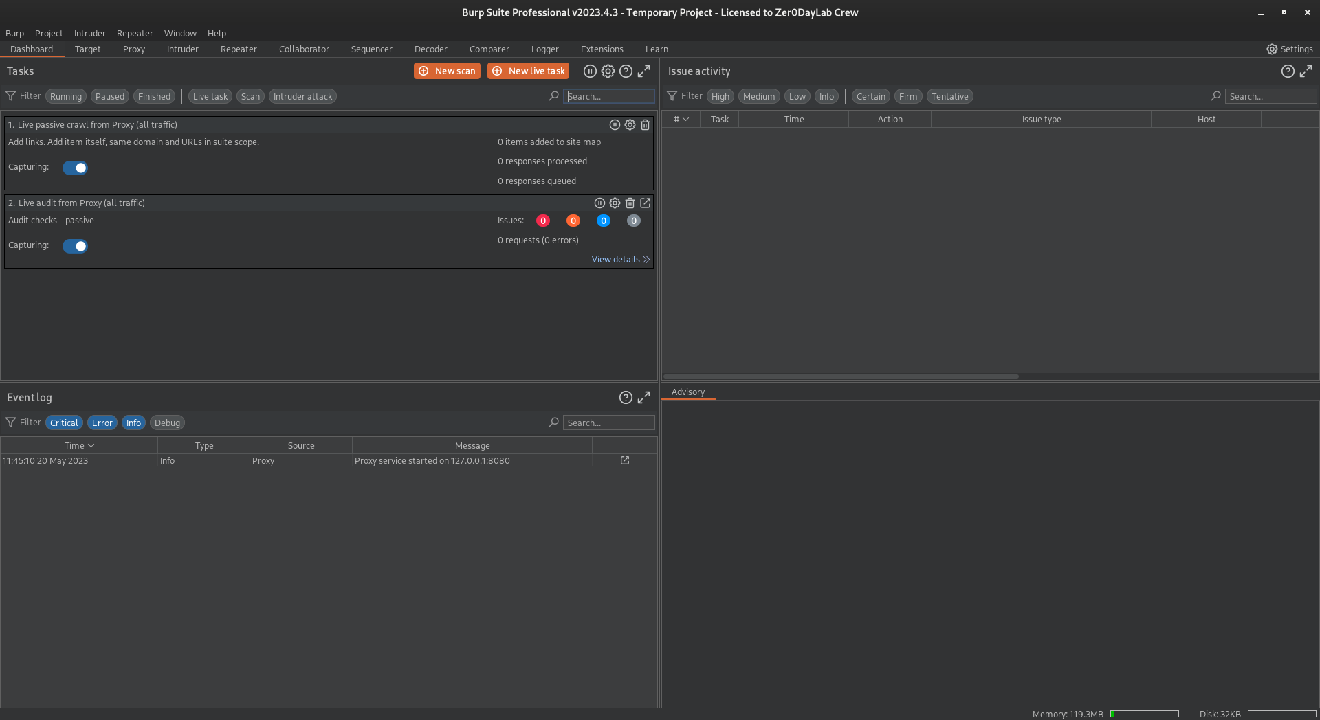Expand the Tasks panel to full size
This screenshot has width=1320, height=720.
[x=643, y=71]
